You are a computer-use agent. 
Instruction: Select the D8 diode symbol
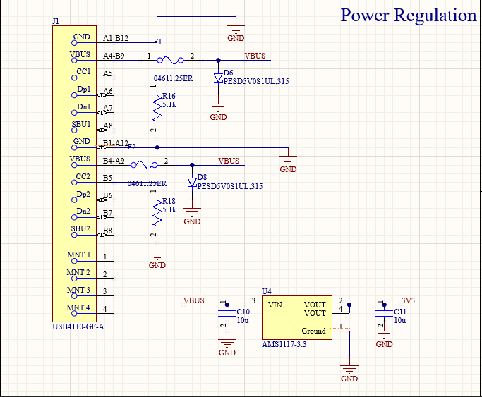pyautogui.click(x=192, y=183)
